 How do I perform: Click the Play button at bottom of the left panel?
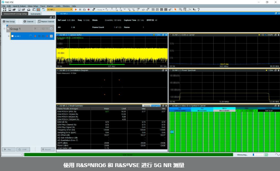(x=9, y=150)
